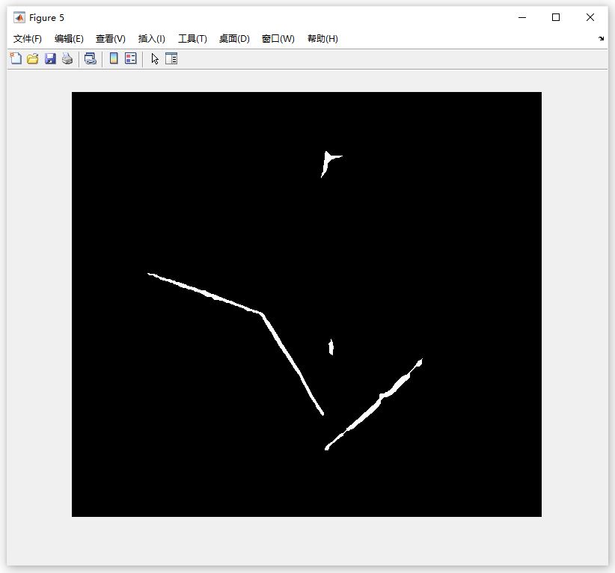The height and width of the screenshot is (573, 615).
Task: Maximize the Figure 5 window
Action: coord(556,17)
